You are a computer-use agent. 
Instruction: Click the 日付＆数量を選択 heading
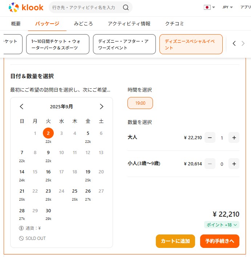point(32,76)
